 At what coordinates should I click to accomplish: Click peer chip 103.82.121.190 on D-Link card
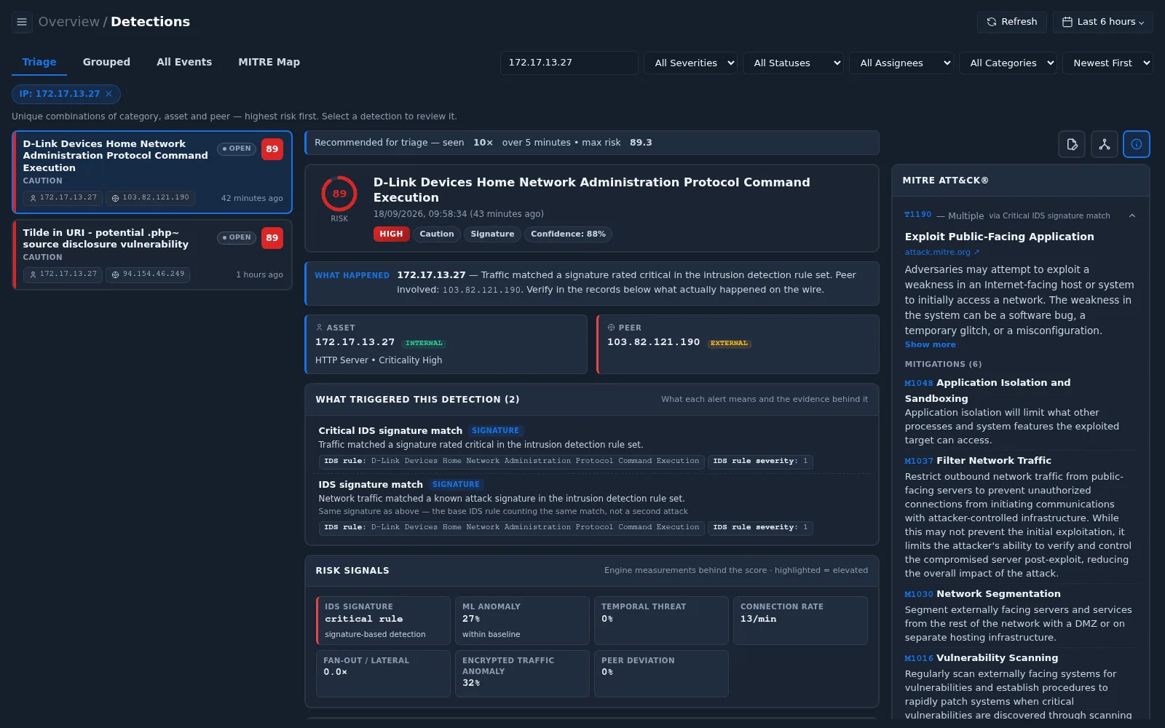click(x=150, y=198)
